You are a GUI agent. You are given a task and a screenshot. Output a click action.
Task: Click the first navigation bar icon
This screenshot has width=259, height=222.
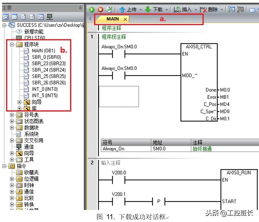6,17
